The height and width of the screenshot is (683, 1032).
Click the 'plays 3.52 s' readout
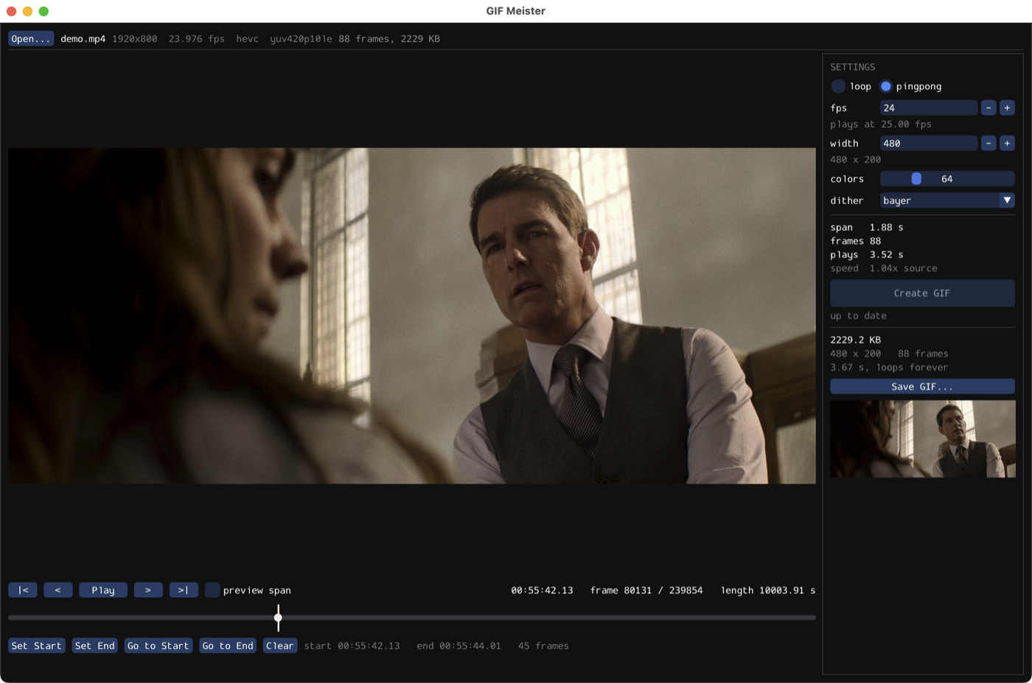pyautogui.click(x=867, y=254)
